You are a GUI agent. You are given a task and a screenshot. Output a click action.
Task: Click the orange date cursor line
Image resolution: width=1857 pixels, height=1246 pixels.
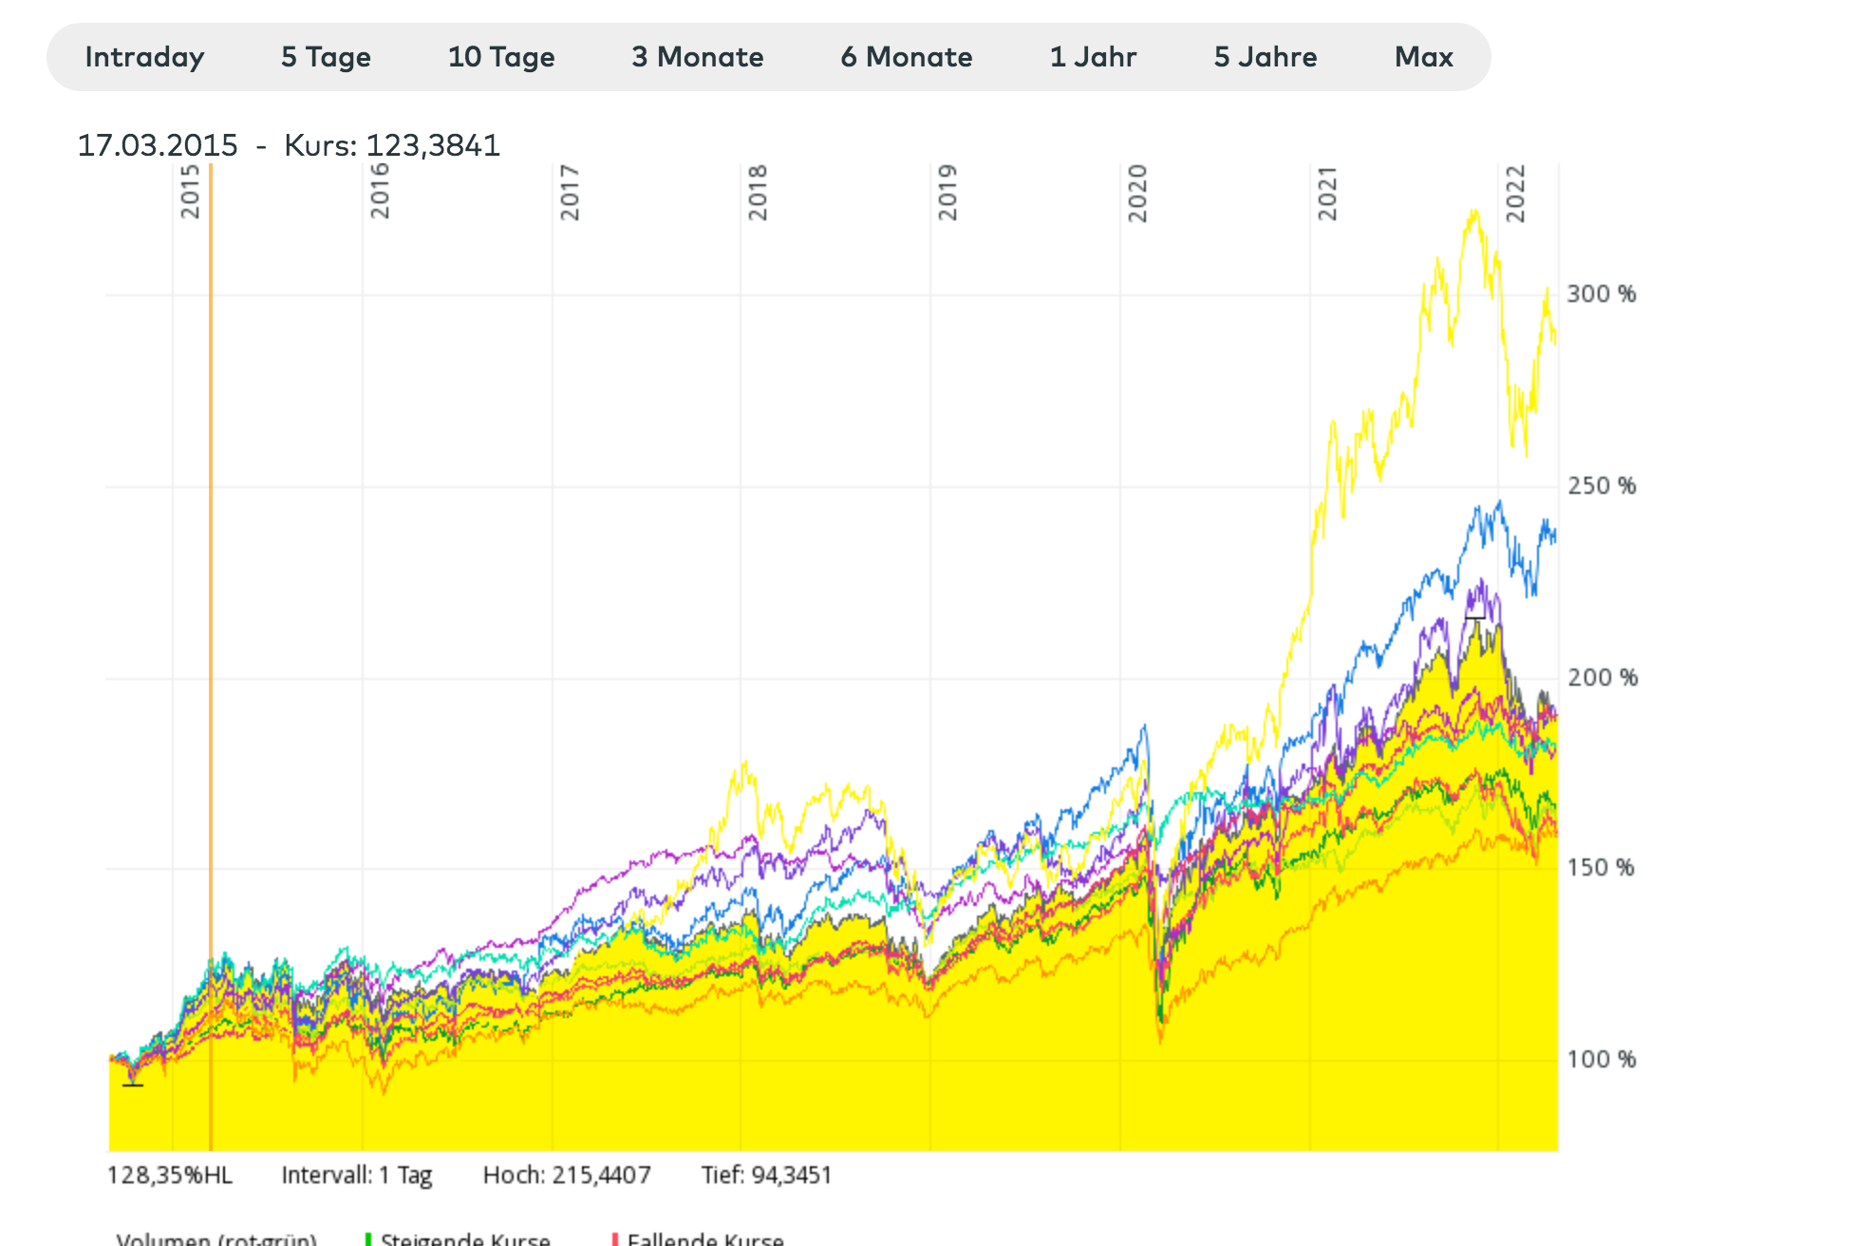[x=211, y=570]
